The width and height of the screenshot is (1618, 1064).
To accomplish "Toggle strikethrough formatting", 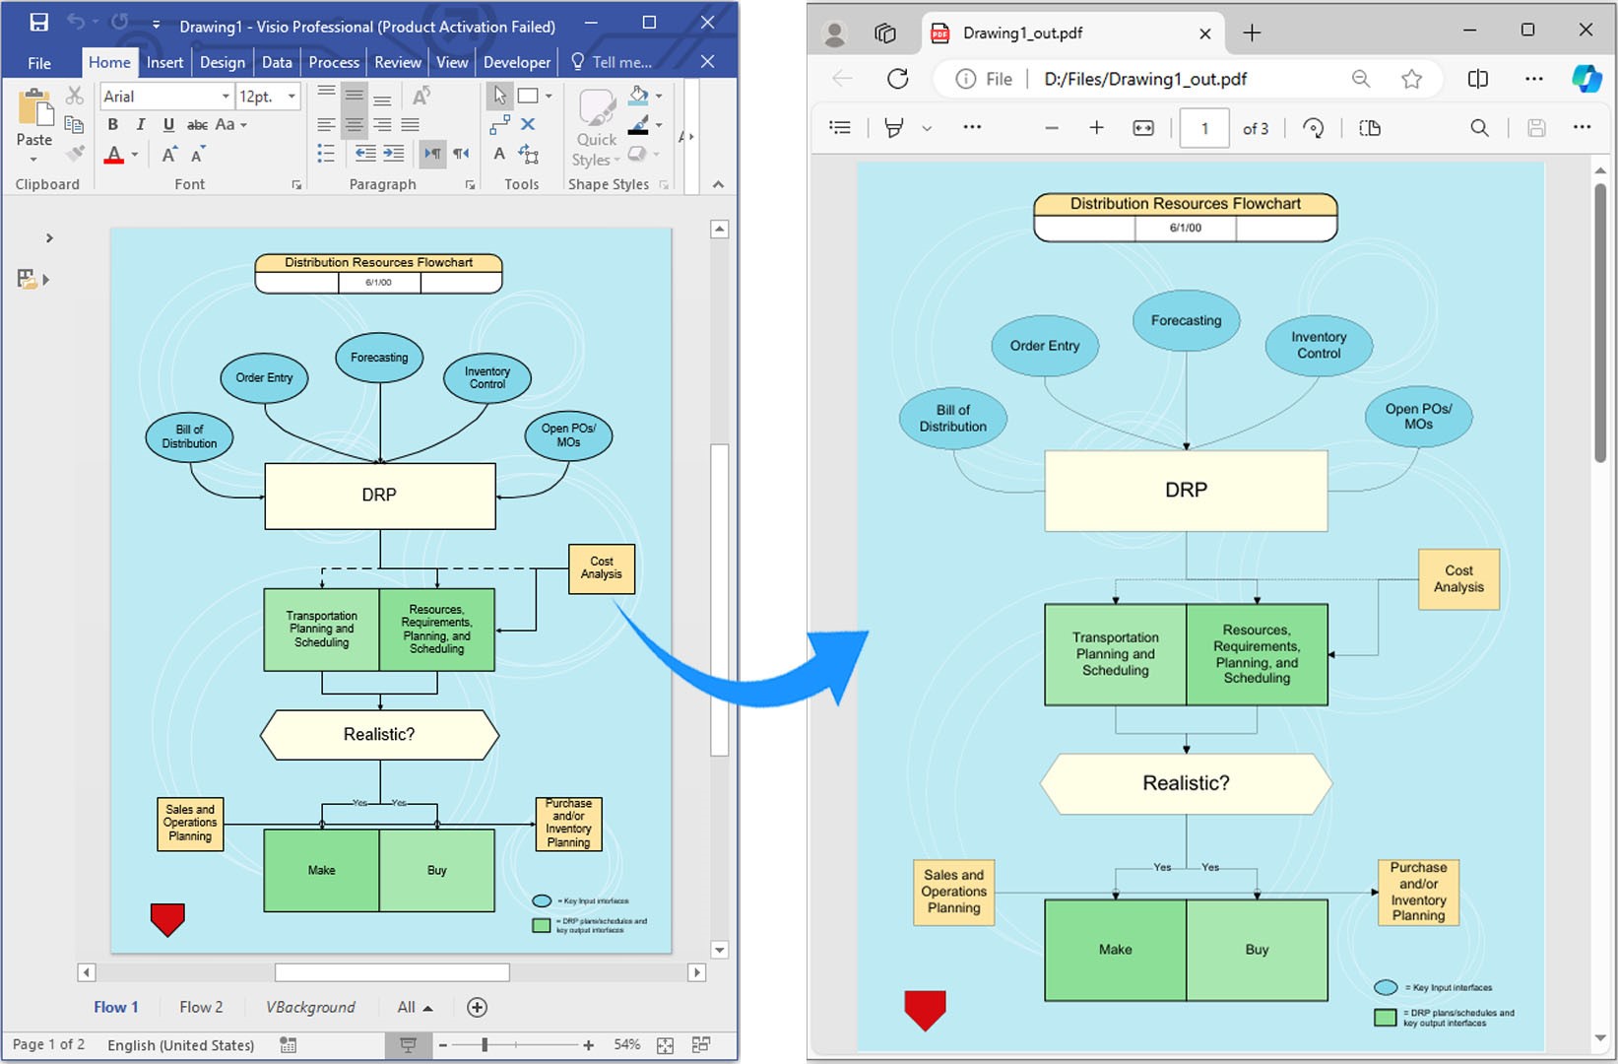I will coord(197,125).
